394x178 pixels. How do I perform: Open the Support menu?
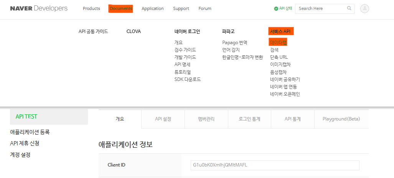[181, 8]
